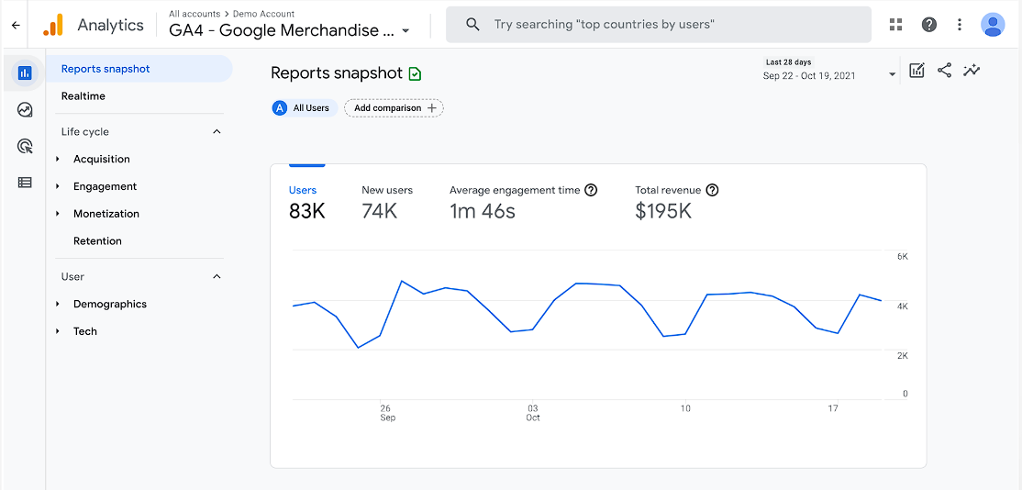Click the Reports snapshot page title
This screenshot has height=490, width=1022.
pyautogui.click(x=337, y=73)
